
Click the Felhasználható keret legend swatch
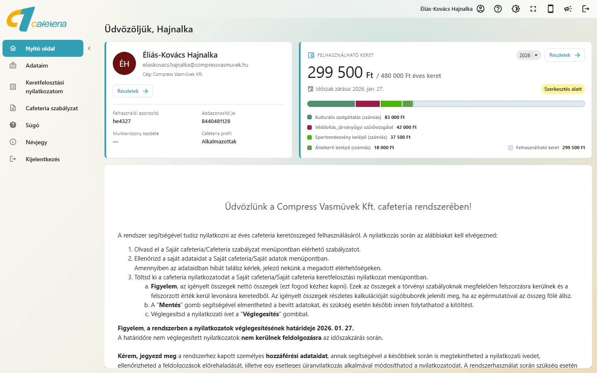click(x=510, y=148)
